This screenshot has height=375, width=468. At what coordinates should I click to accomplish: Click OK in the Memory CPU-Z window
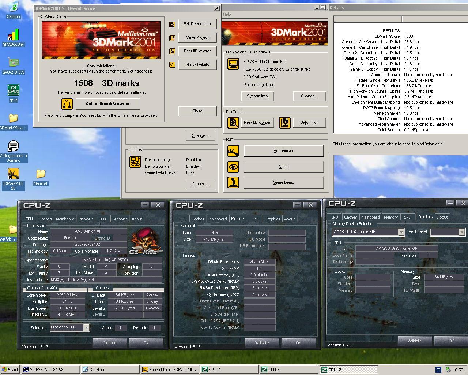point(298,343)
